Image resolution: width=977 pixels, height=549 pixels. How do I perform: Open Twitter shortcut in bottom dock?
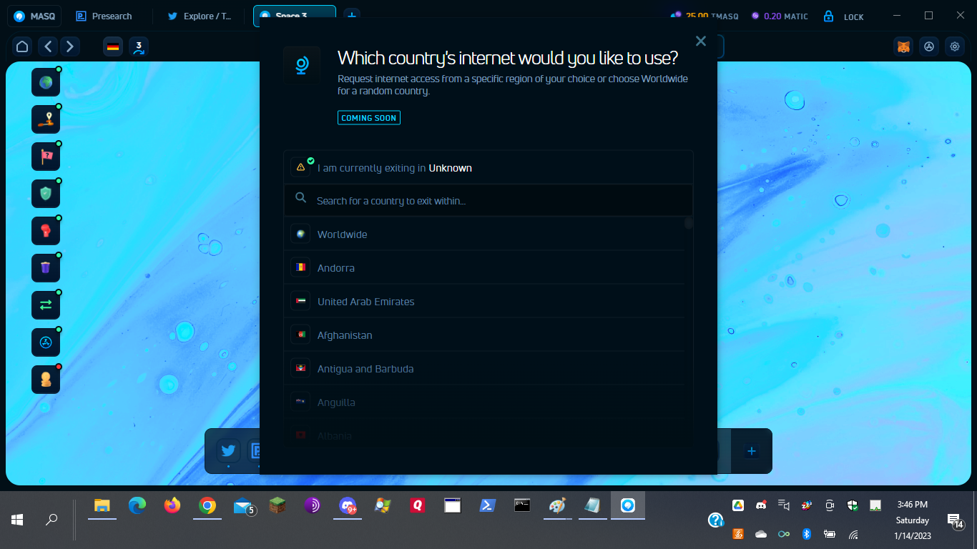pos(228,451)
